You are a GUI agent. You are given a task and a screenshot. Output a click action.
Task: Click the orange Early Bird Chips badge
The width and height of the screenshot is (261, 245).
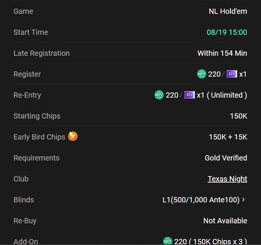[x=73, y=136]
